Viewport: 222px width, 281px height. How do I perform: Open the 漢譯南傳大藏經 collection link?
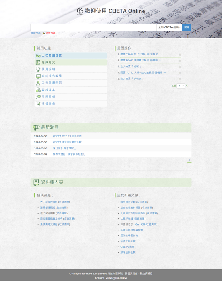(x=49, y=224)
